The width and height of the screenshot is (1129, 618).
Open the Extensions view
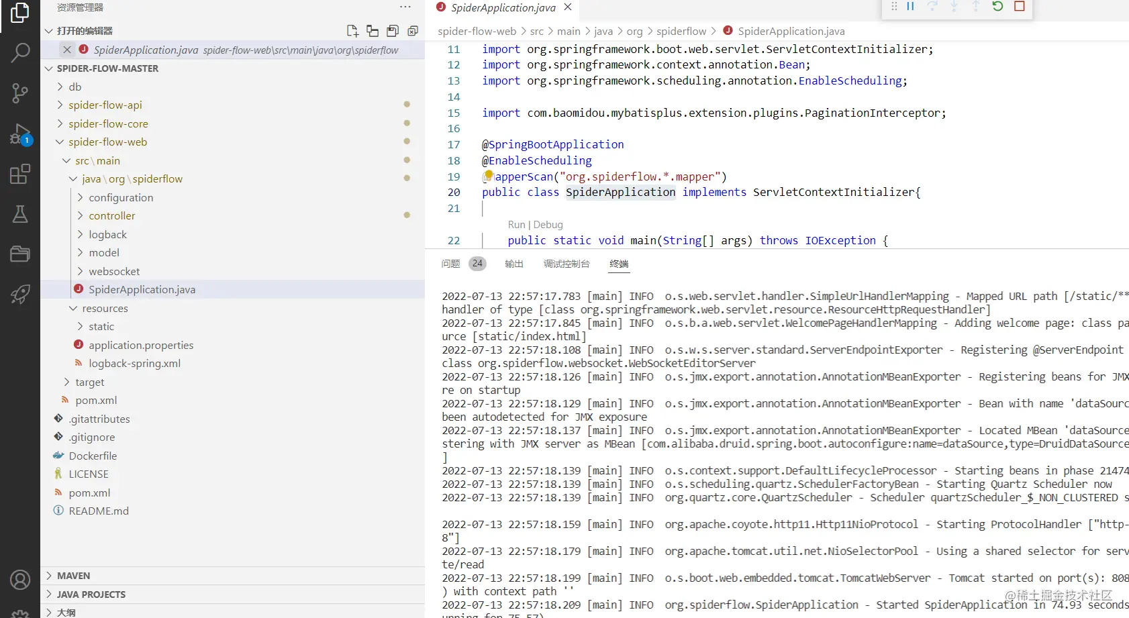click(20, 174)
